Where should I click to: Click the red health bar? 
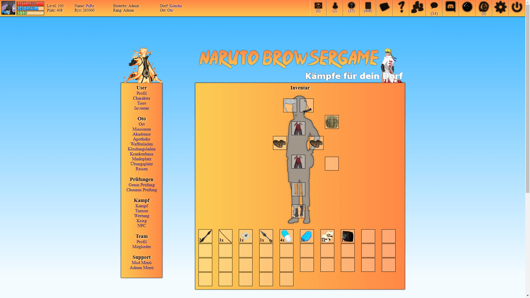click(30, 4)
